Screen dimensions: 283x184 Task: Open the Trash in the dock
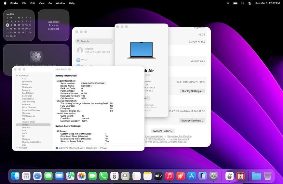pos(267,176)
